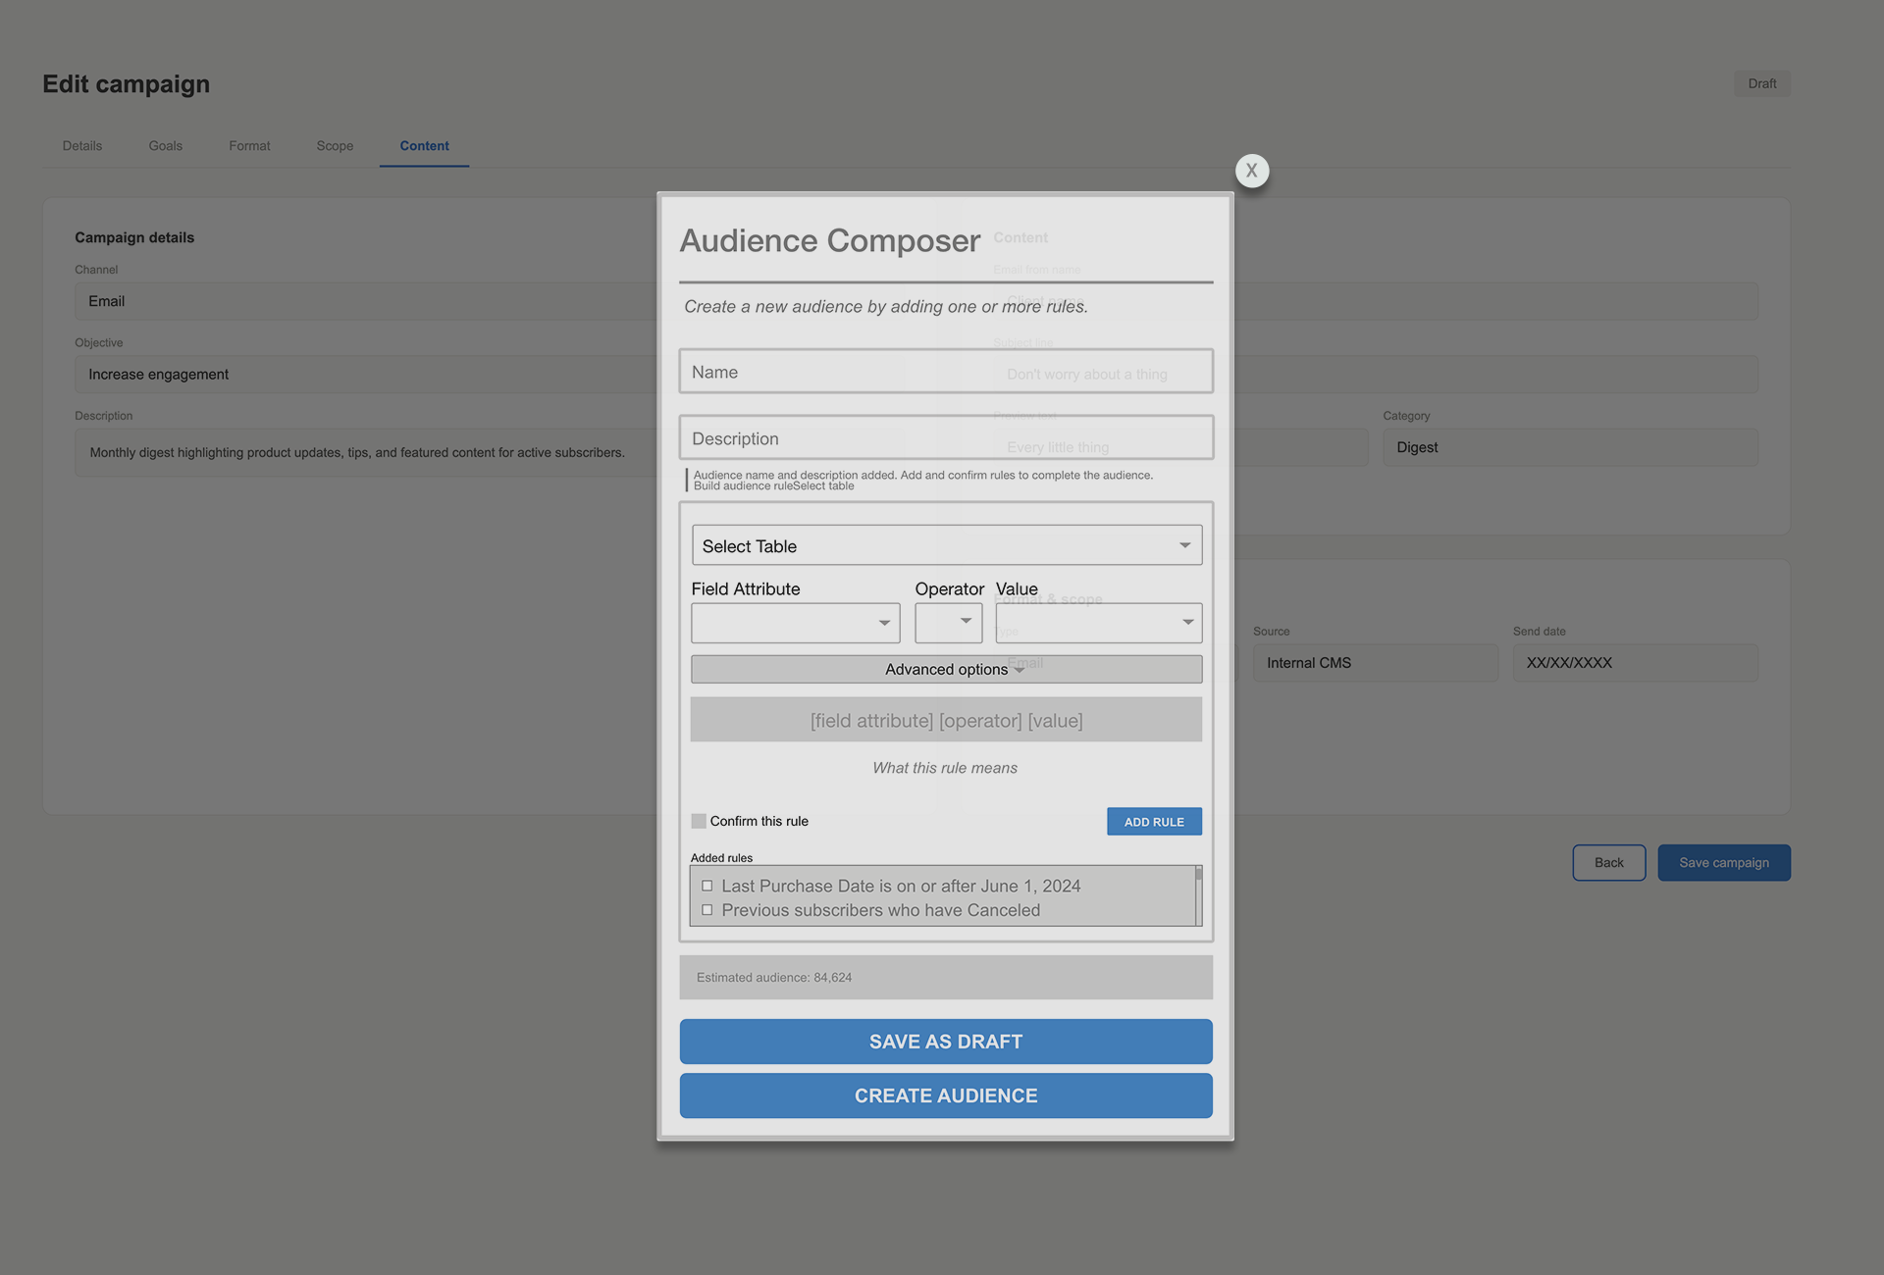Viewport: 1884px width, 1275px height.
Task: Switch to the Scope tab
Action: 335,146
